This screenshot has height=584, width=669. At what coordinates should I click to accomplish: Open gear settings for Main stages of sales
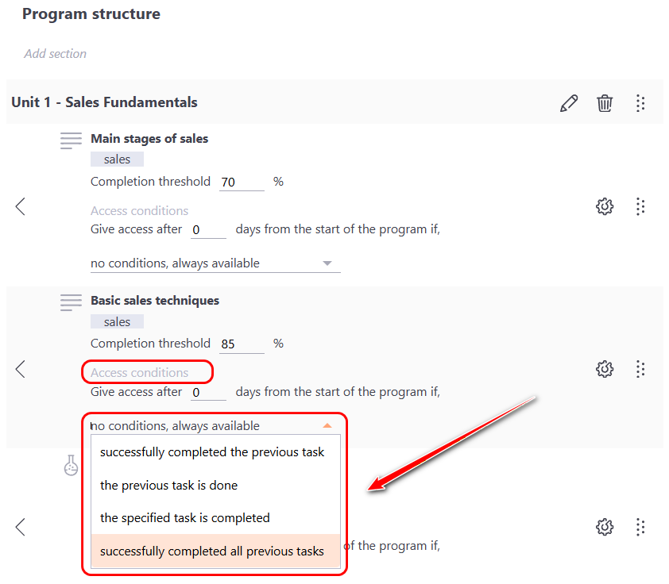(605, 207)
